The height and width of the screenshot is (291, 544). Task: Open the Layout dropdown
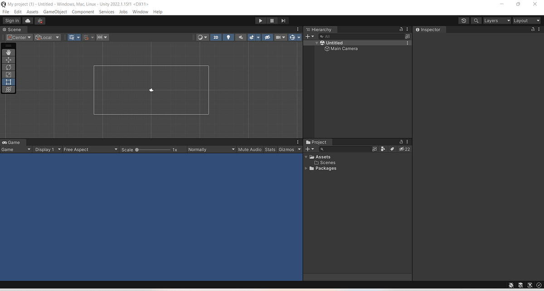point(526,20)
